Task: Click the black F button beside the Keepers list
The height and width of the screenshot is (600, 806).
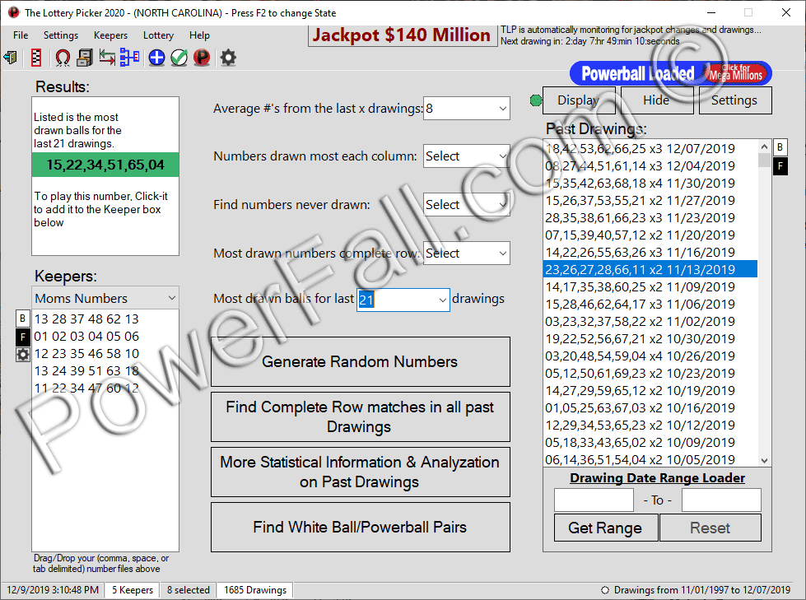Action: click(x=22, y=337)
